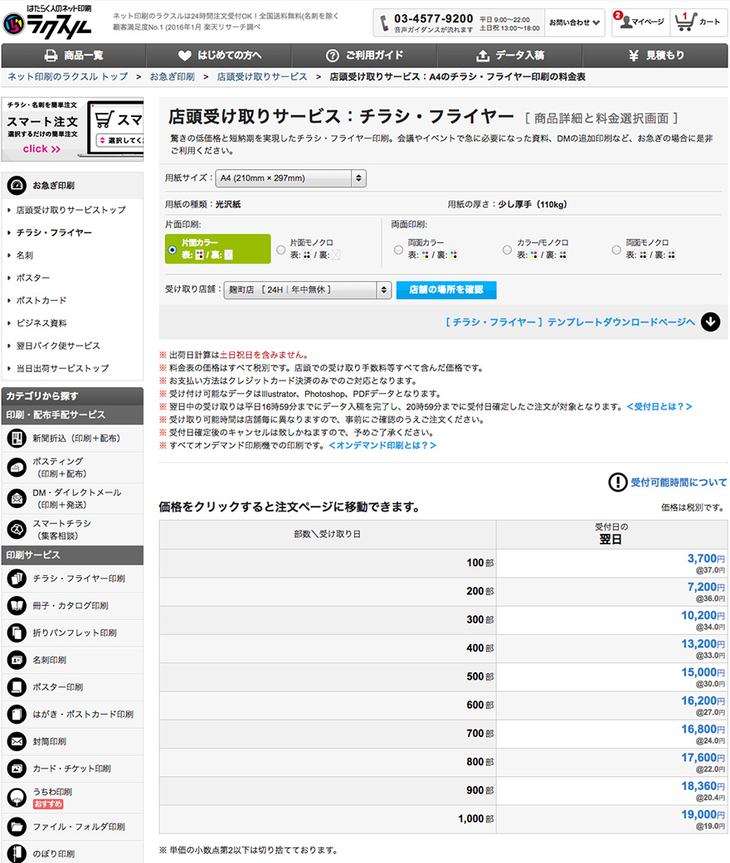
Task: Click the business card printing icon
Action: coord(17,660)
